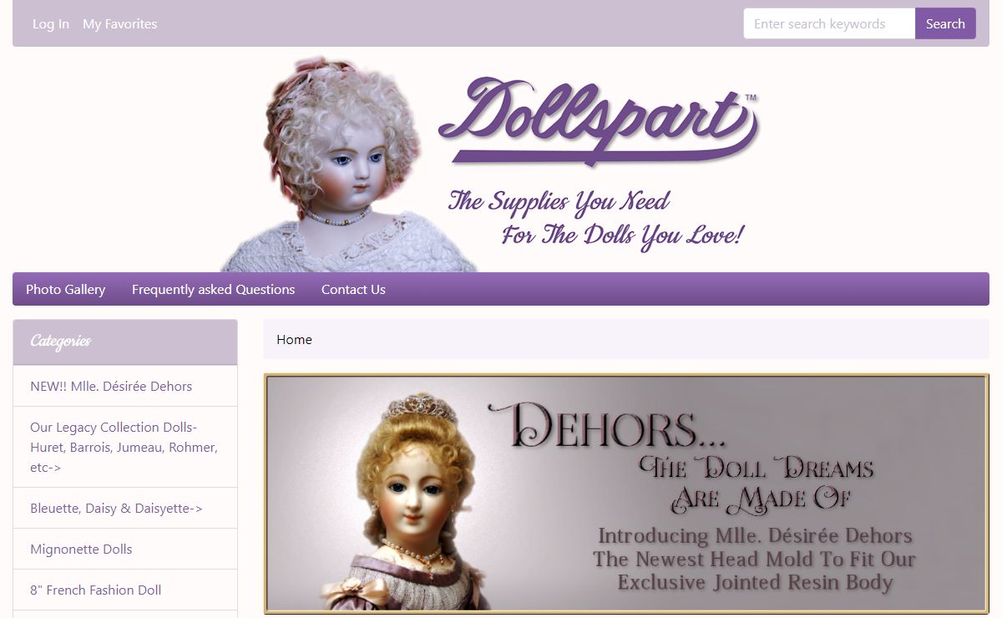Click the Dollspart script logo
Image resolution: width=1002 pixels, height=618 pixels.
(598, 120)
